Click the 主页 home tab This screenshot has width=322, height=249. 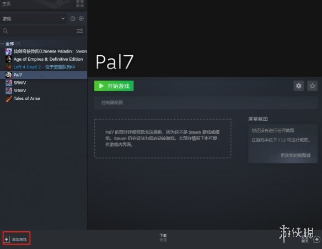(7, 4)
